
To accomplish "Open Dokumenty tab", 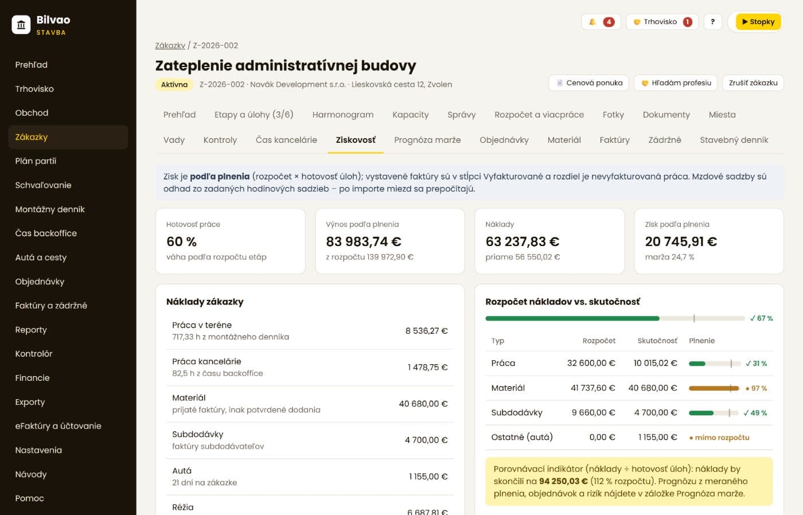I will 666,115.
